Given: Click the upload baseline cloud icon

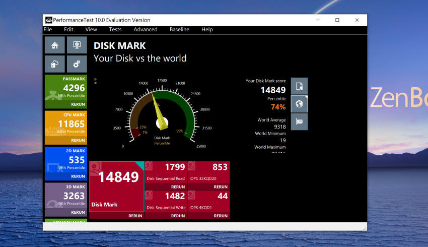Looking at the screenshot, I should [55, 64].
